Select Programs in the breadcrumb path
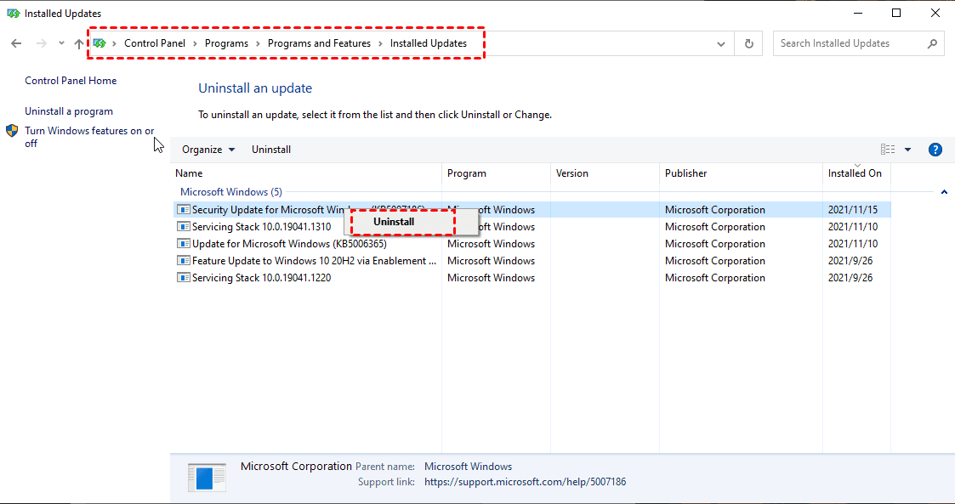955x504 pixels. 226,43
